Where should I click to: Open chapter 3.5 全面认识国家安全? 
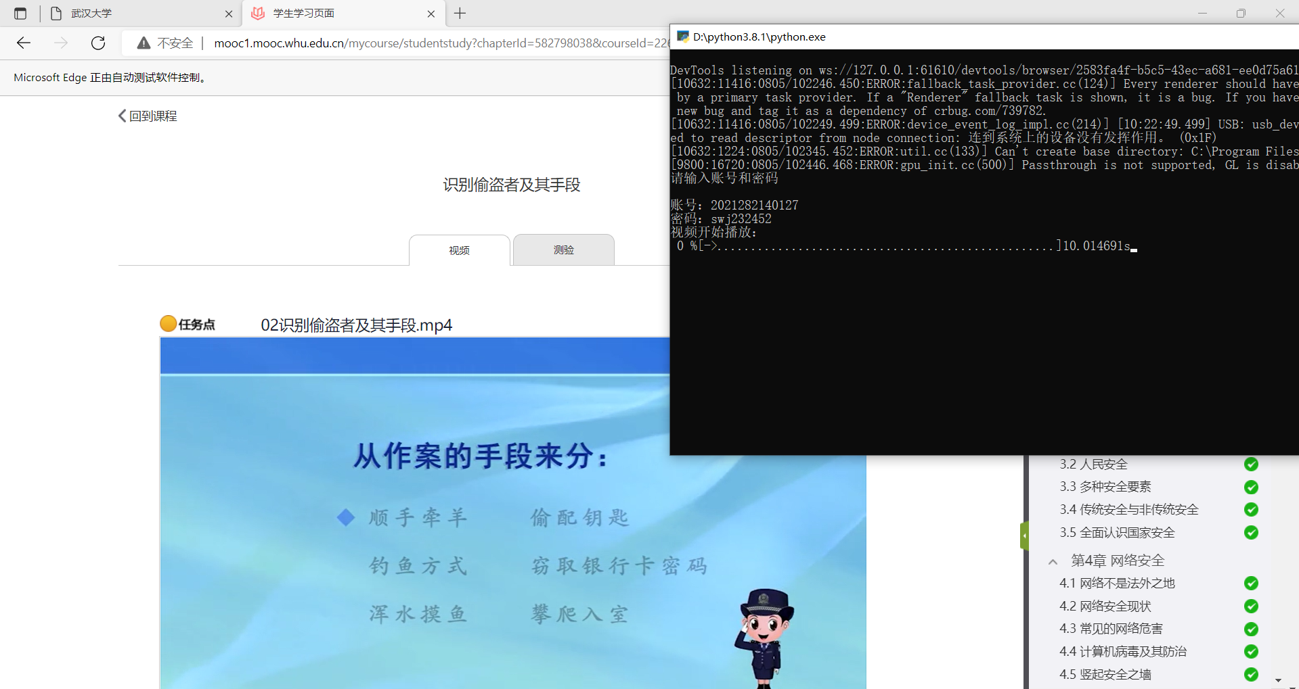coord(1117,533)
